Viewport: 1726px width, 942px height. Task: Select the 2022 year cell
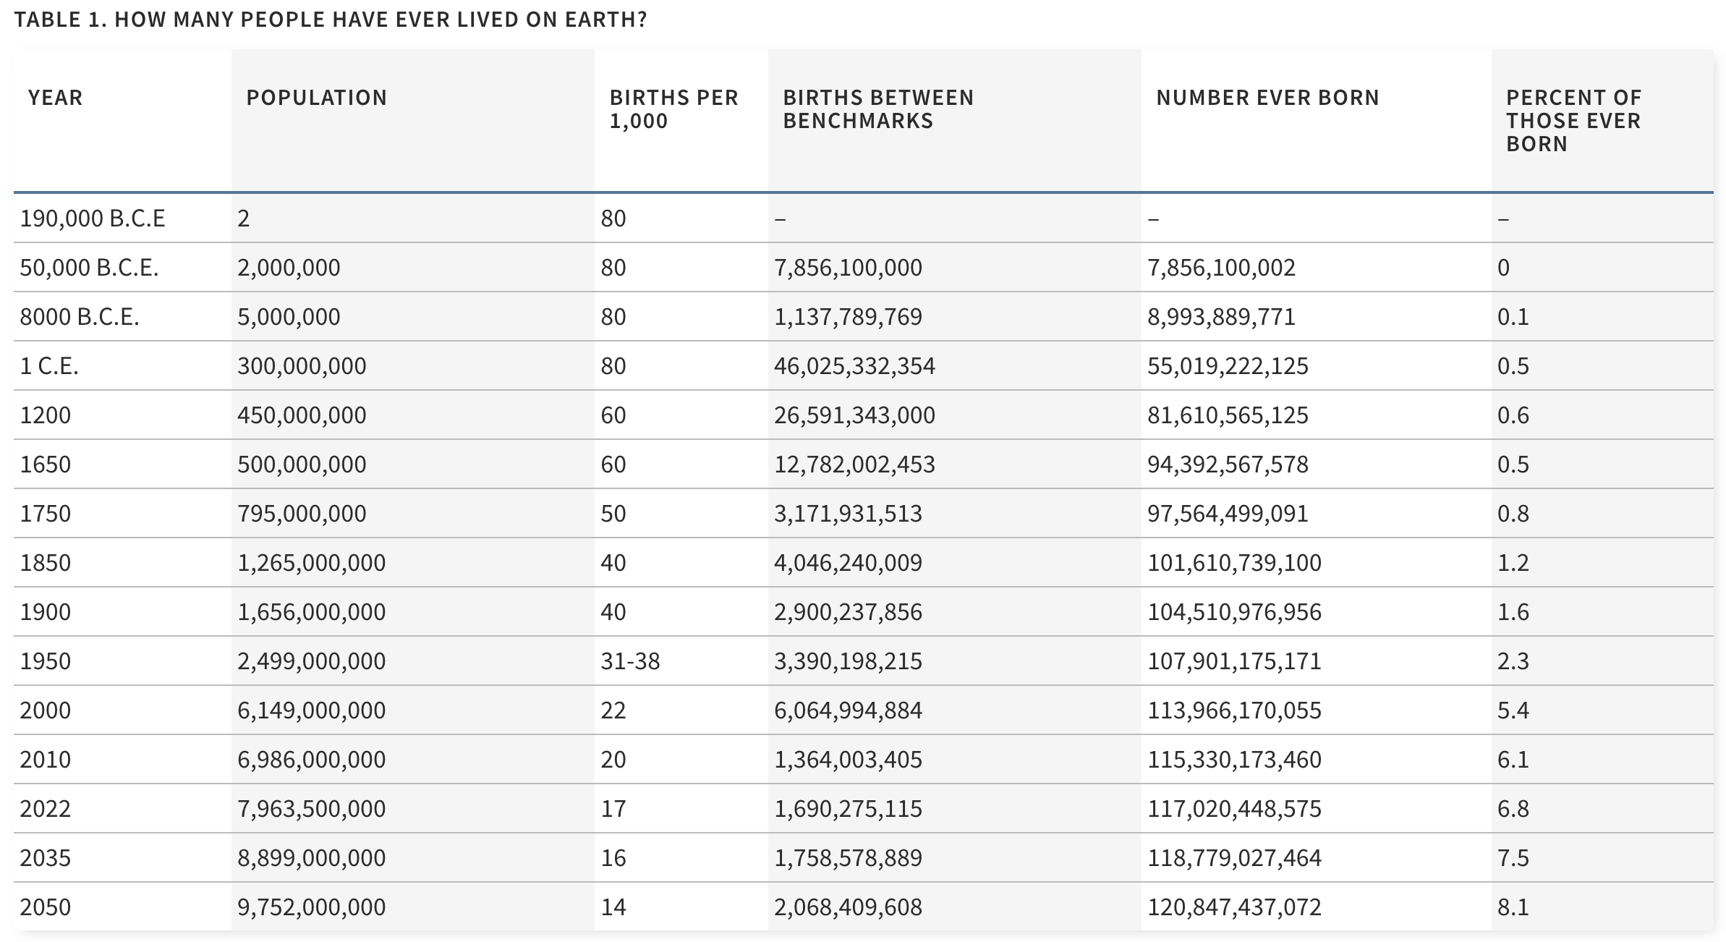point(46,809)
